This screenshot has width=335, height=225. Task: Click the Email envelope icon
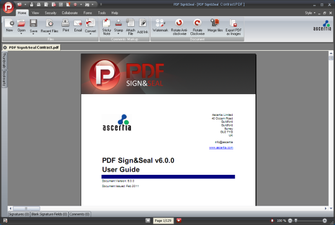click(78, 23)
